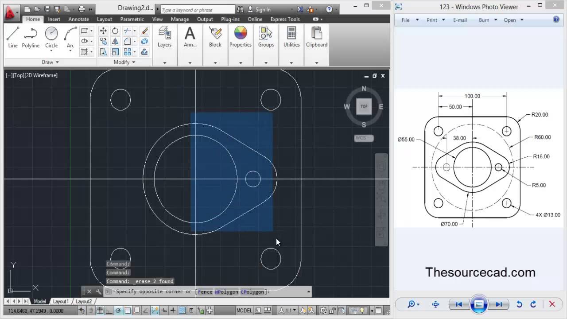Toggle Snap Mode in status bar

click(90, 311)
